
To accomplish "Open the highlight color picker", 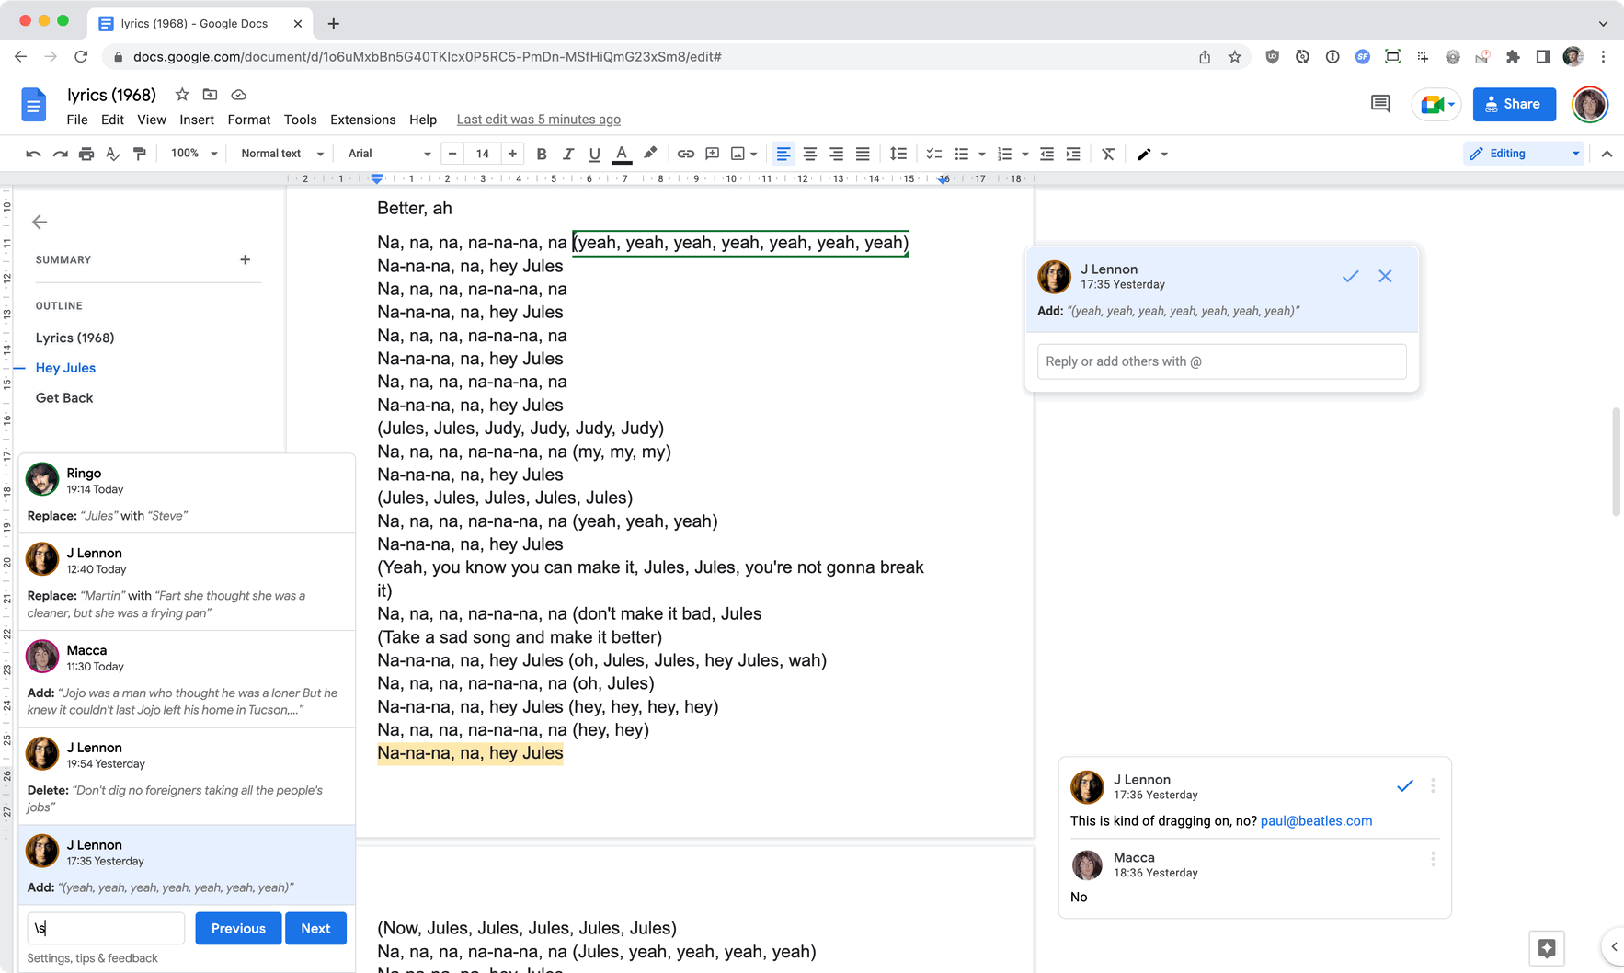I will click(x=650, y=154).
